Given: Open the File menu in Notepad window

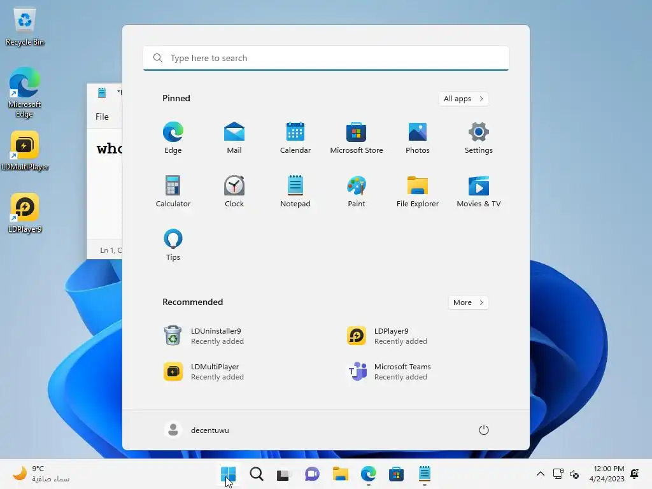Looking at the screenshot, I should pos(102,117).
